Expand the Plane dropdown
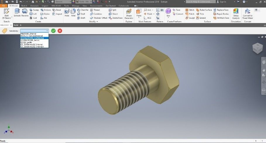This screenshot has height=143, width=266. pos(139,18)
